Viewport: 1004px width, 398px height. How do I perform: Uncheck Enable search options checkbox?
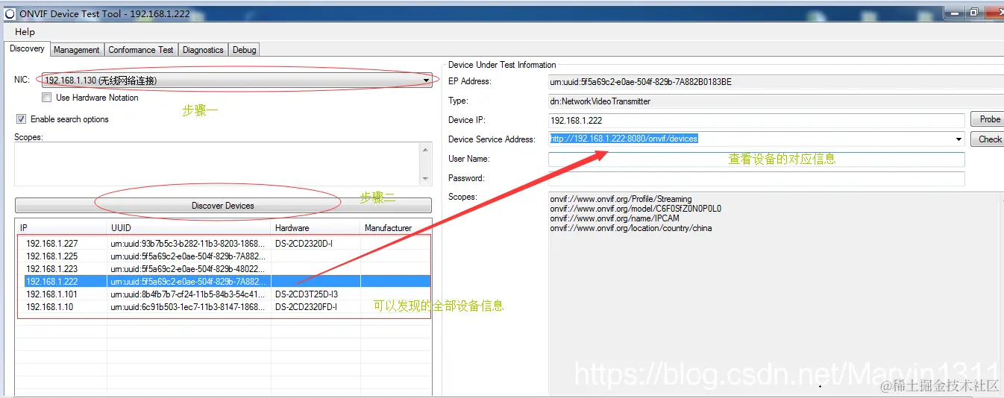(21, 119)
